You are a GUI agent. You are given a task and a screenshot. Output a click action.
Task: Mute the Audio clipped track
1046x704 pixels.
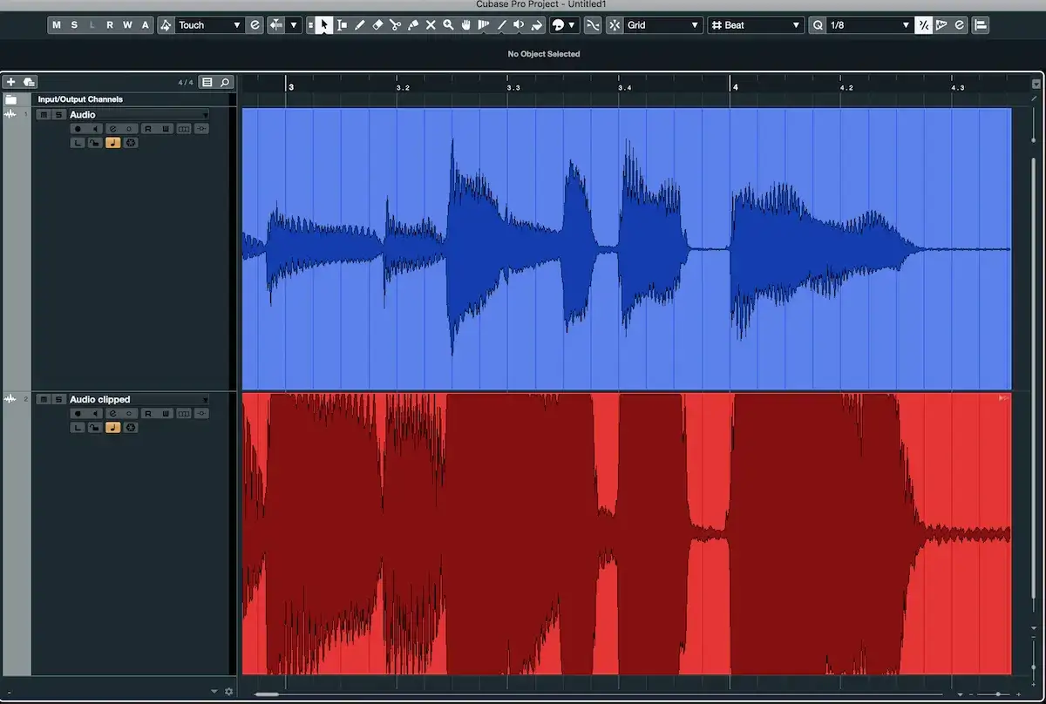[x=44, y=400]
